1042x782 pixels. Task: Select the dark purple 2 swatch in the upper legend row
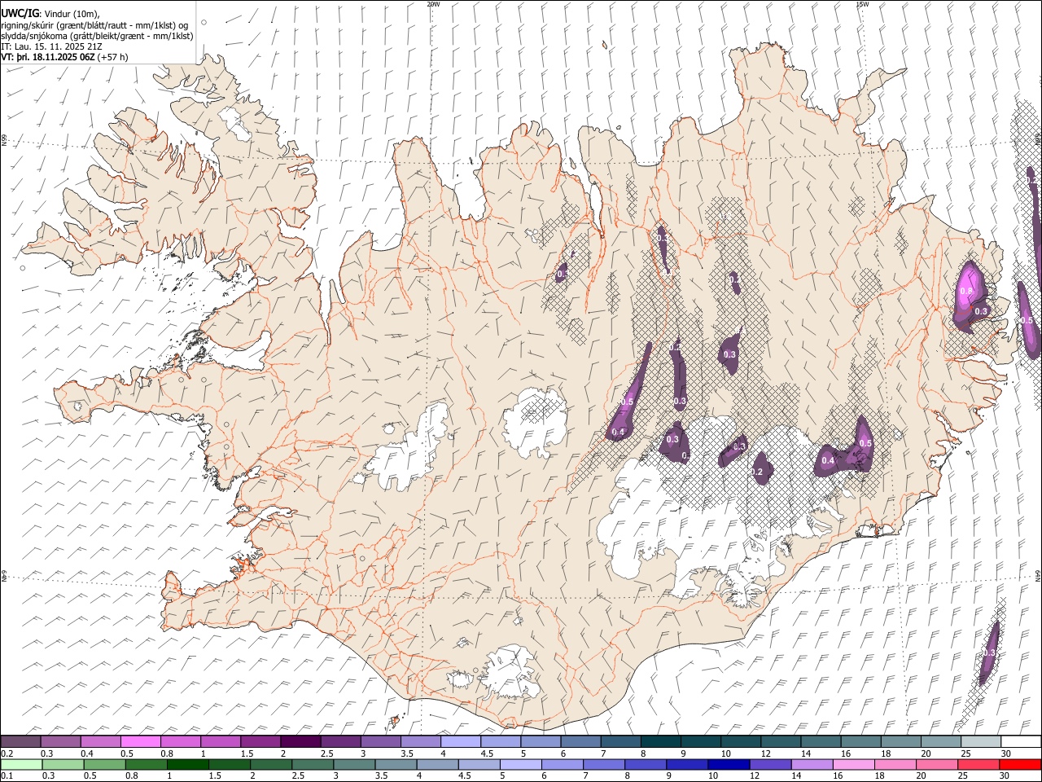click(x=301, y=741)
